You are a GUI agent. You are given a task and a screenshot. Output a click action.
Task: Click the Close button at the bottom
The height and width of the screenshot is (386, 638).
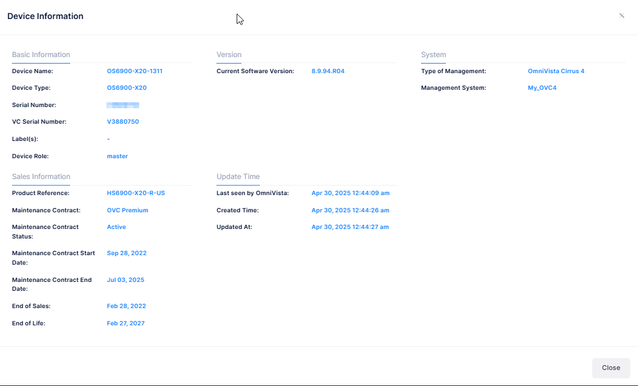click(611, 368)
